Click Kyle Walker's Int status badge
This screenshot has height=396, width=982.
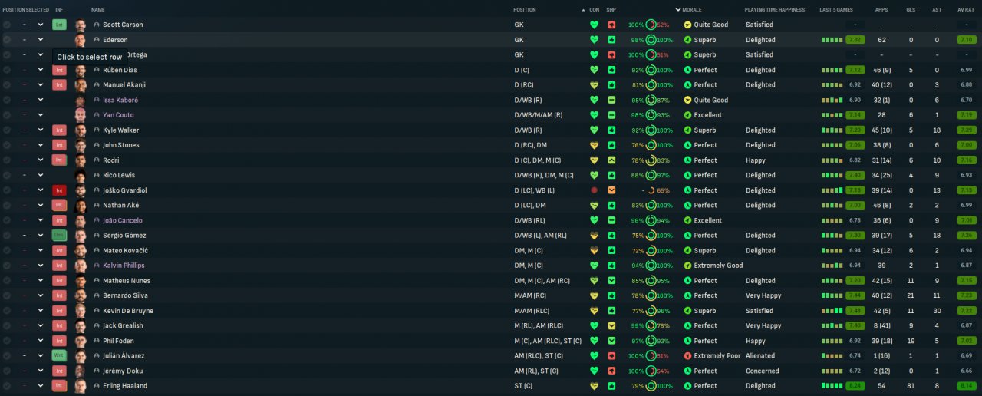tap(59, 130)
